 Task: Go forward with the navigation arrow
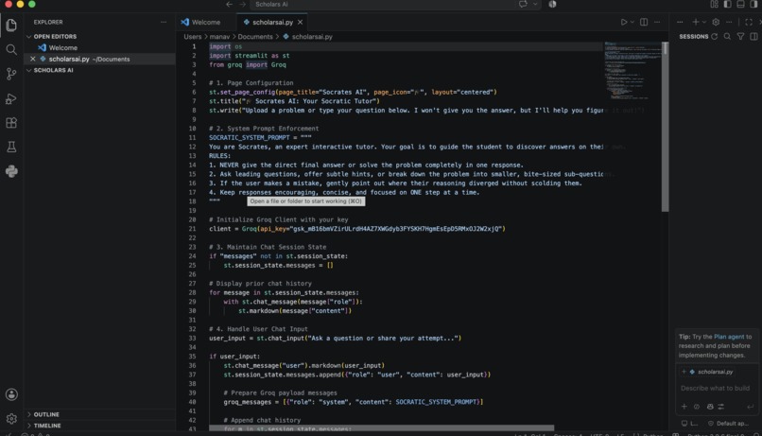243,4
